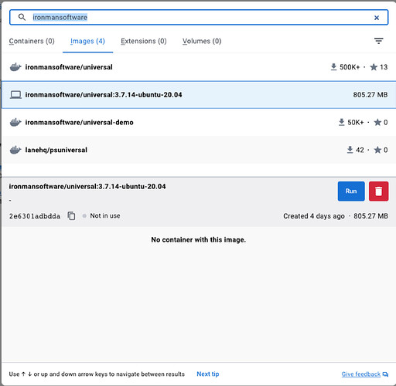Click download icon beside 50K+
The height and width of the screenshot is (386, 396).
coord(341,122)
